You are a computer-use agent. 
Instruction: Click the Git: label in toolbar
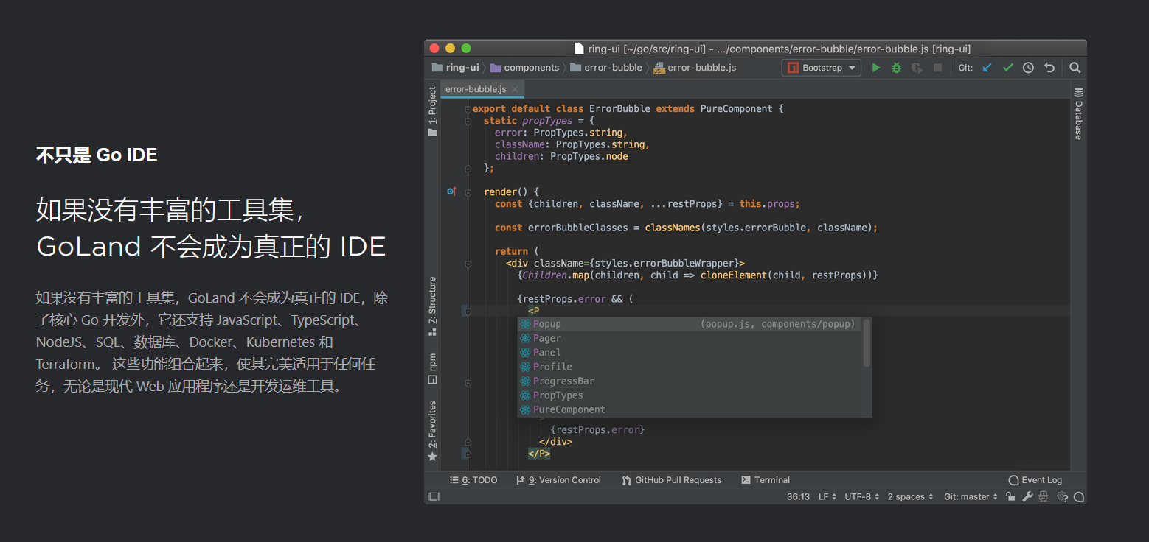click(965, 68)
